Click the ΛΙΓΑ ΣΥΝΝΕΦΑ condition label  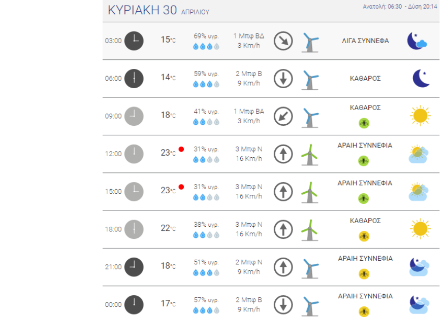point(365,41)
